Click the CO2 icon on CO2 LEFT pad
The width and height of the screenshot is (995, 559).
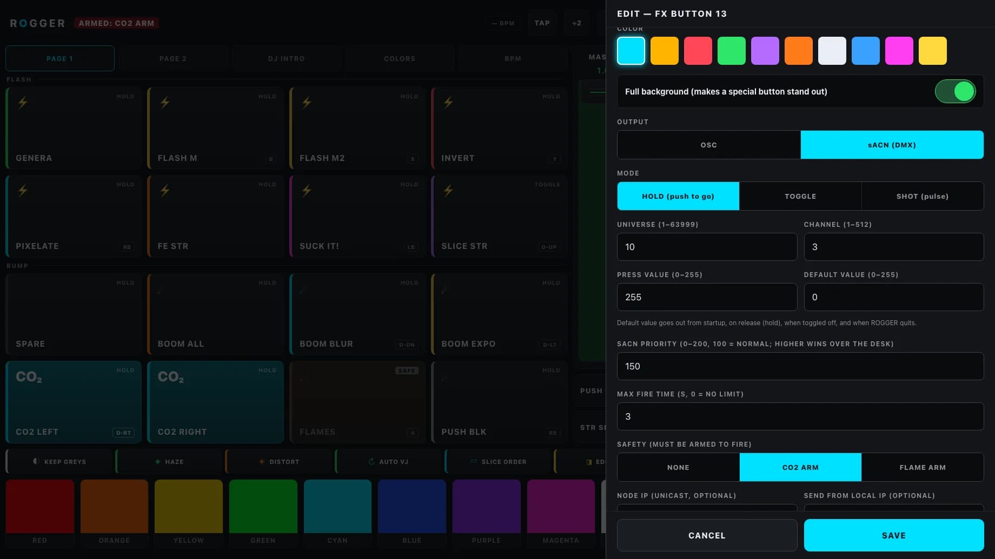(29, 376)
